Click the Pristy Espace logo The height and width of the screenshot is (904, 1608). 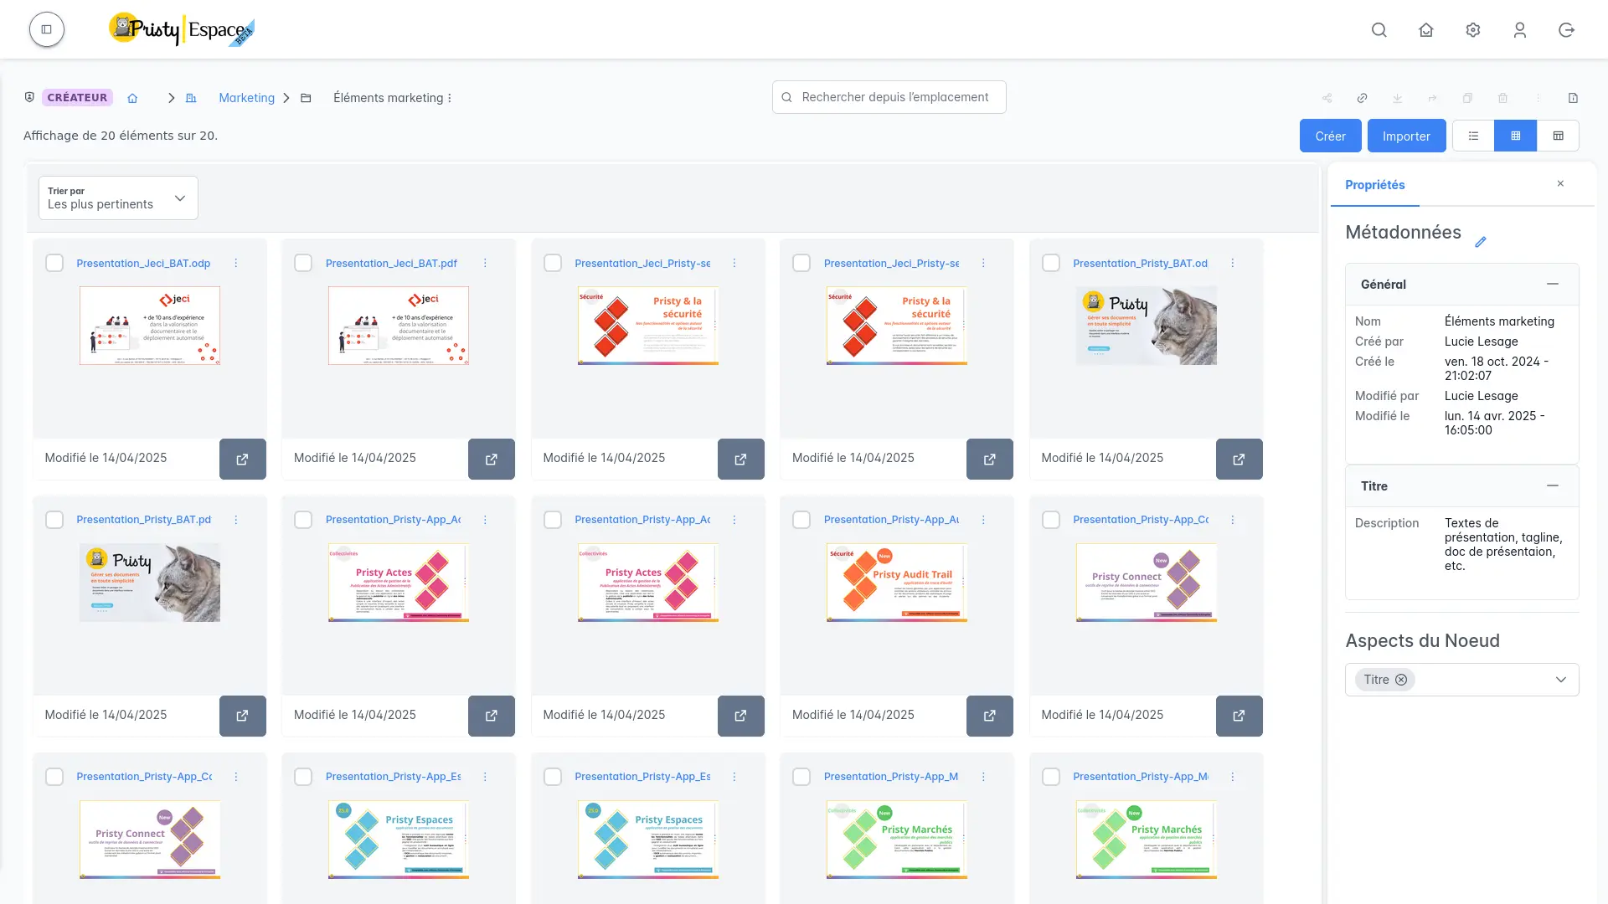(182, 30)
